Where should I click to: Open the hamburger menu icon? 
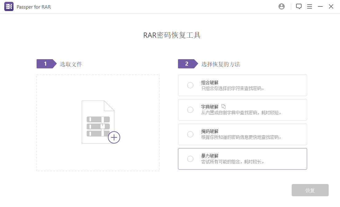point(310,6)
